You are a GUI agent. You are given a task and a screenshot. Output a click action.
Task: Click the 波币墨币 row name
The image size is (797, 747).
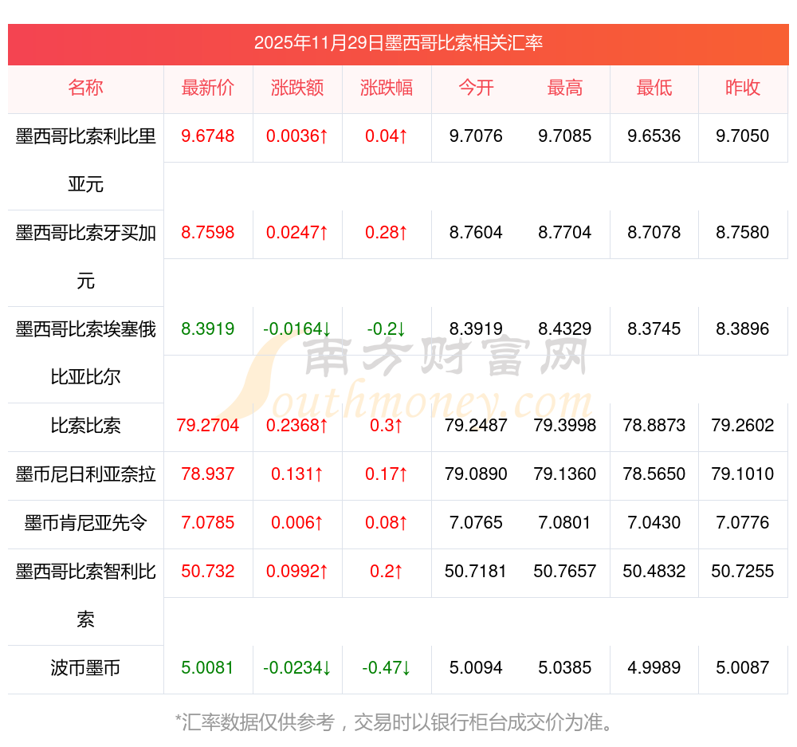click(x=85, y=668)
